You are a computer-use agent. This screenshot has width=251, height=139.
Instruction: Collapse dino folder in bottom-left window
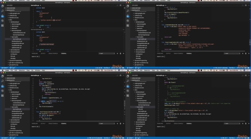(x=10, y=90)
